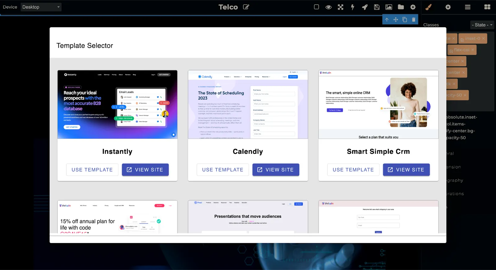Click the selected selector text starting 'absolute.inset-'
This screenshot has width=496, height=270.
click(462, 127)
